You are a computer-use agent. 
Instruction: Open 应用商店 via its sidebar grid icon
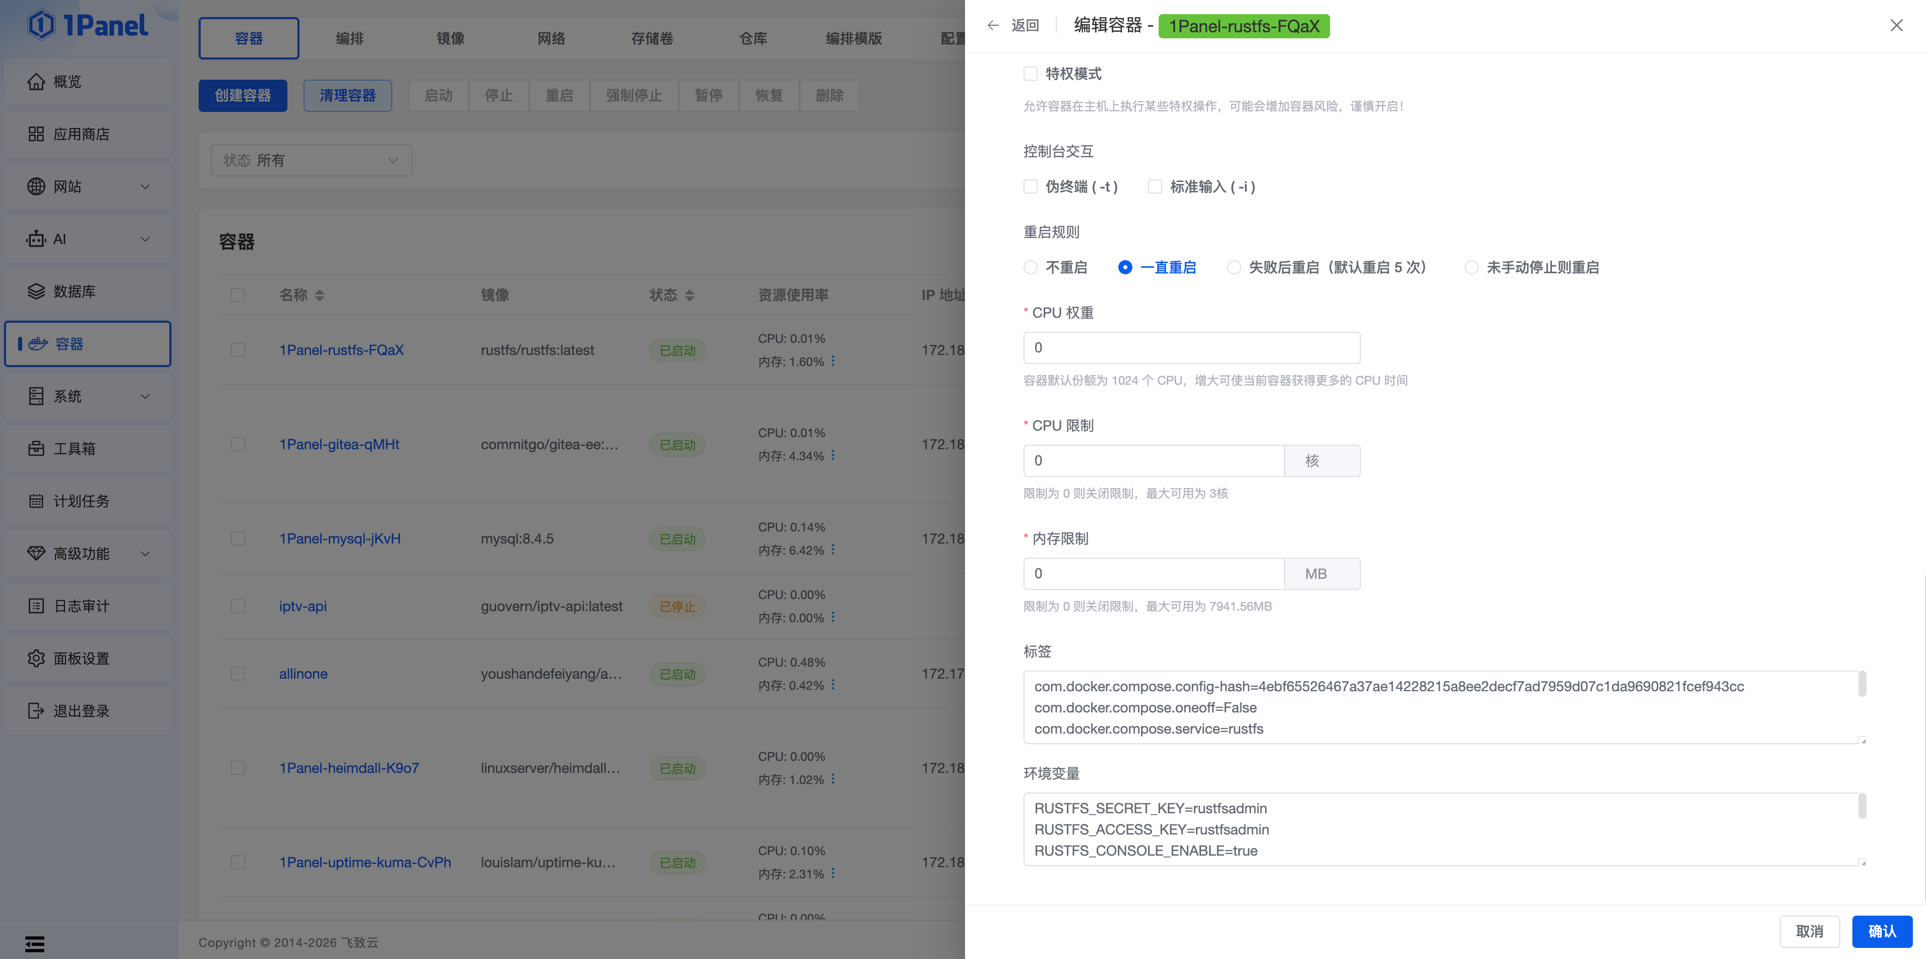(36, 134)
